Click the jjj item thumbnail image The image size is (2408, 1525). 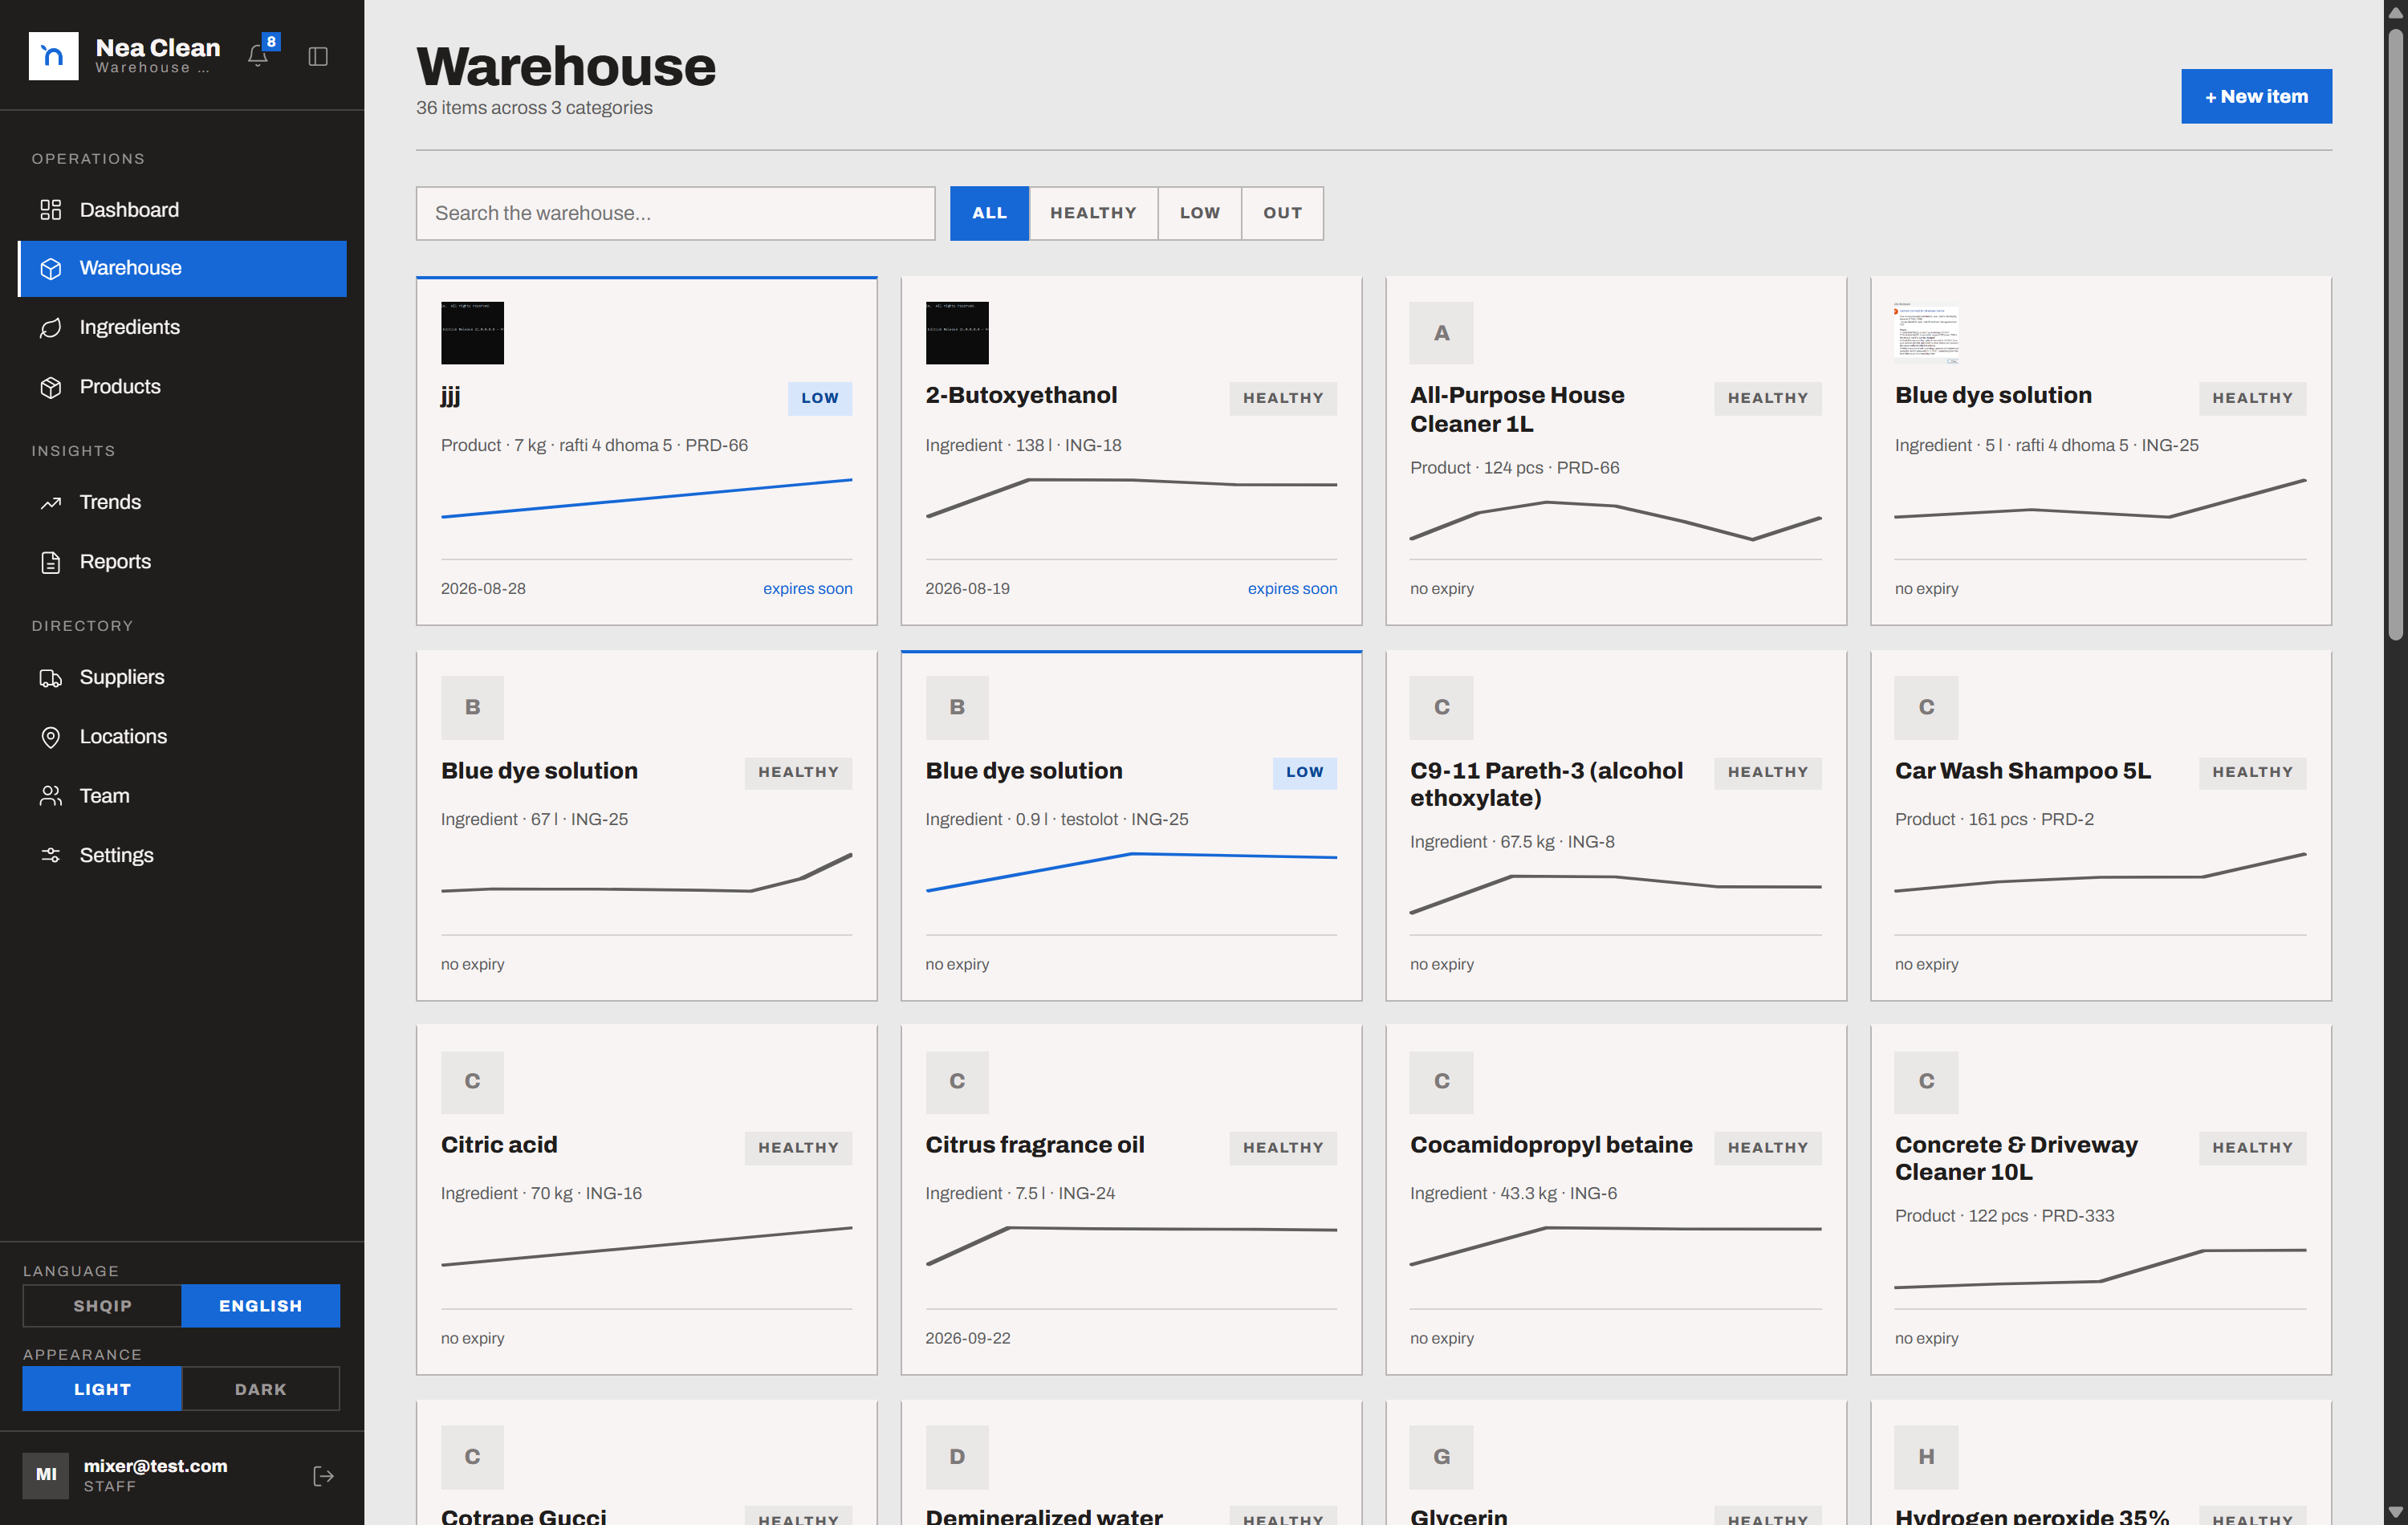tap(472, 333)
